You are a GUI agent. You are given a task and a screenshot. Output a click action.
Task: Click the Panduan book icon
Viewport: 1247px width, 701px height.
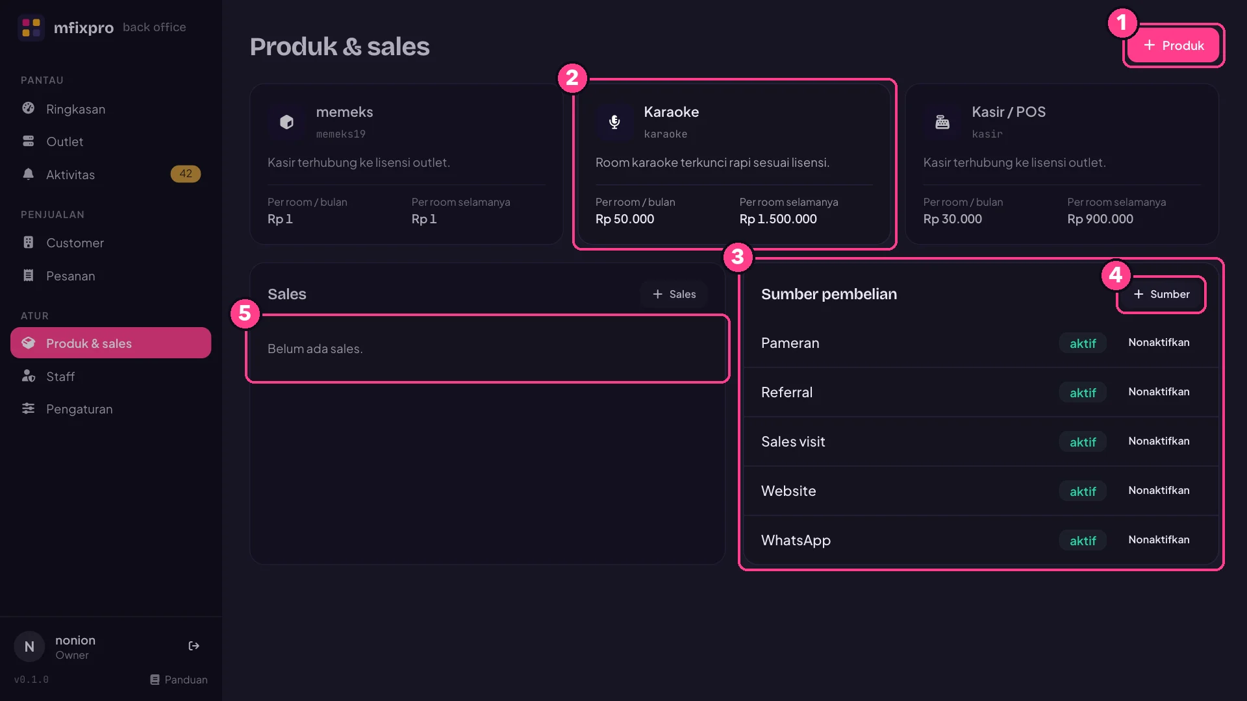point(155,680)
